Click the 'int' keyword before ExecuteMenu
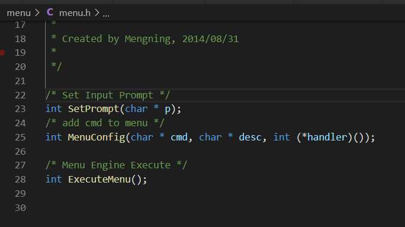 click(x=54, y=180)
